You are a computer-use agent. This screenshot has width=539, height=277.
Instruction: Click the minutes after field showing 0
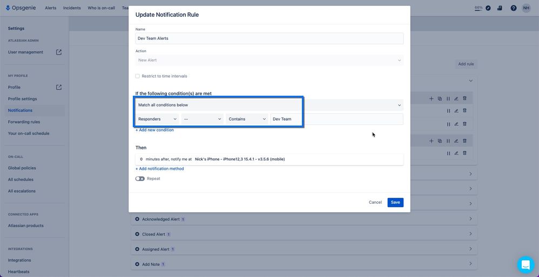pyautogui.click(x=141, y=159)
